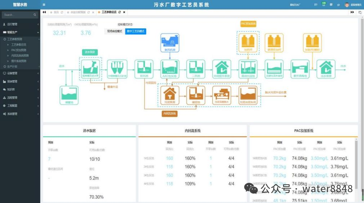
Task: Switch to 现场自控模式 control mode
Action: (x=115, y=31)
